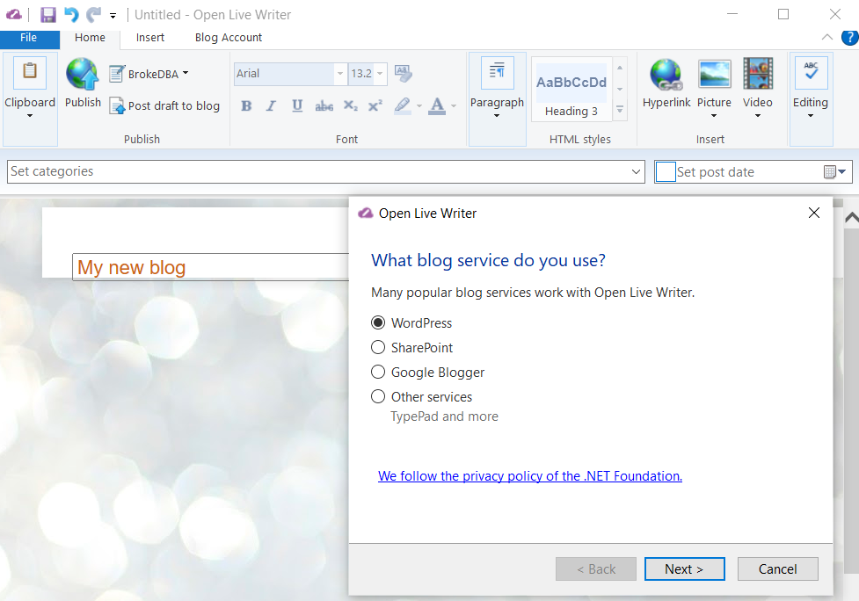Image resolution: width=859 pixels, height=601 pixels.
Task: Open Customize Quick Access Toolbar dropdown
Action: click(x=113, y=16)
